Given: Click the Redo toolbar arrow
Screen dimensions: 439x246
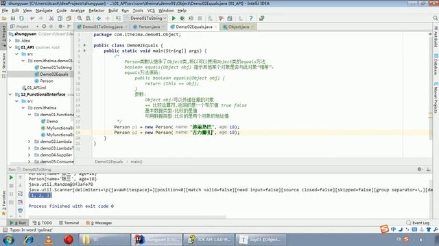Looking at the screenshot, I should (41, 18).
